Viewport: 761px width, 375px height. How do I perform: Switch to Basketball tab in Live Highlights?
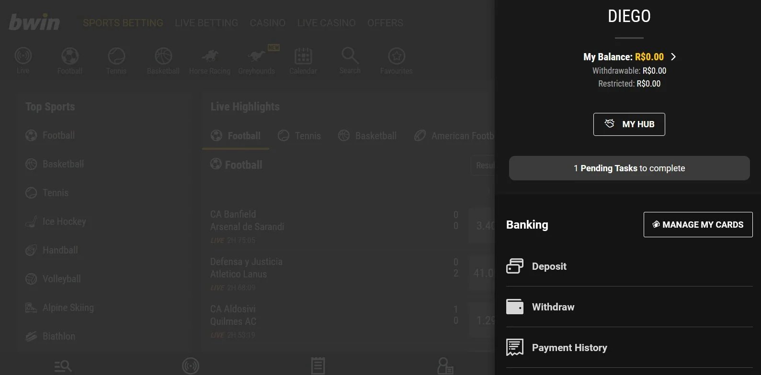click(x=367, y=136)
